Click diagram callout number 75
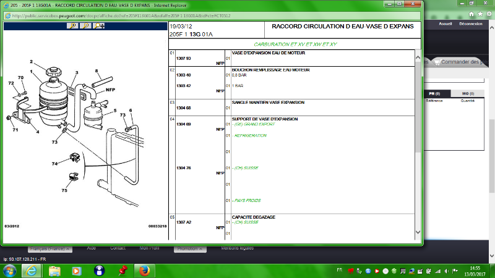 point(64,190)
